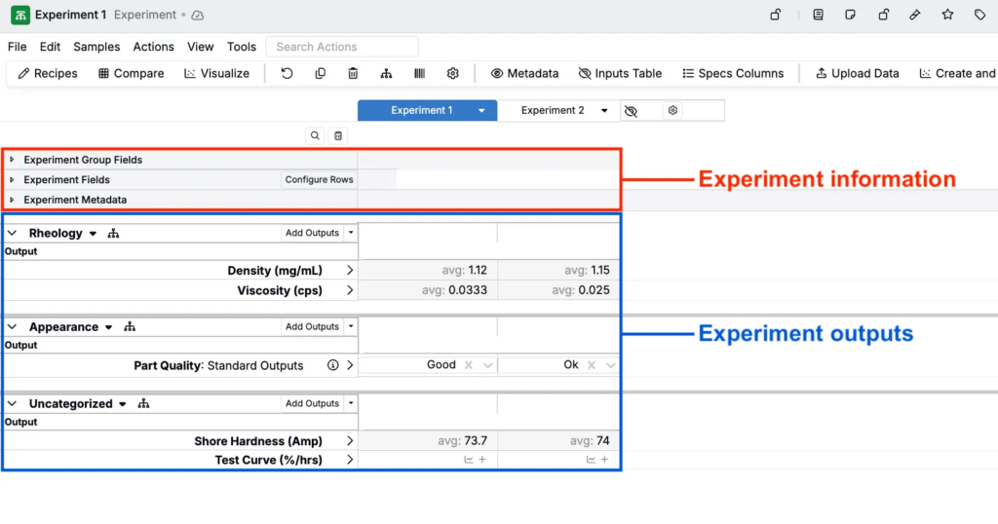Click Add Outputs in the Uncategorized section
The height and width of the screenshot is (524, 998).
[x=312, y=403]
